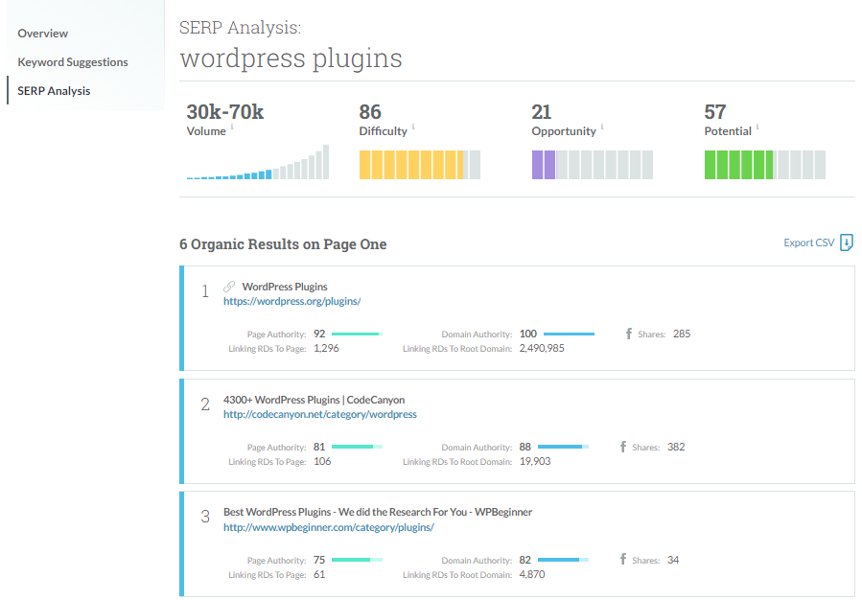Viewport: 862px width, 600px height.
Task: Open the codecanyon.net category URL
Action: pos(320,414)
